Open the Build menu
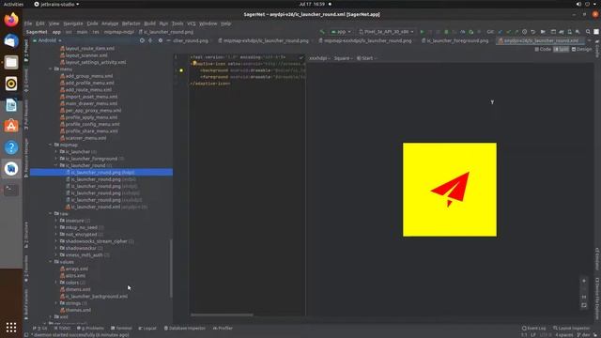 click(x=149, y=23)
